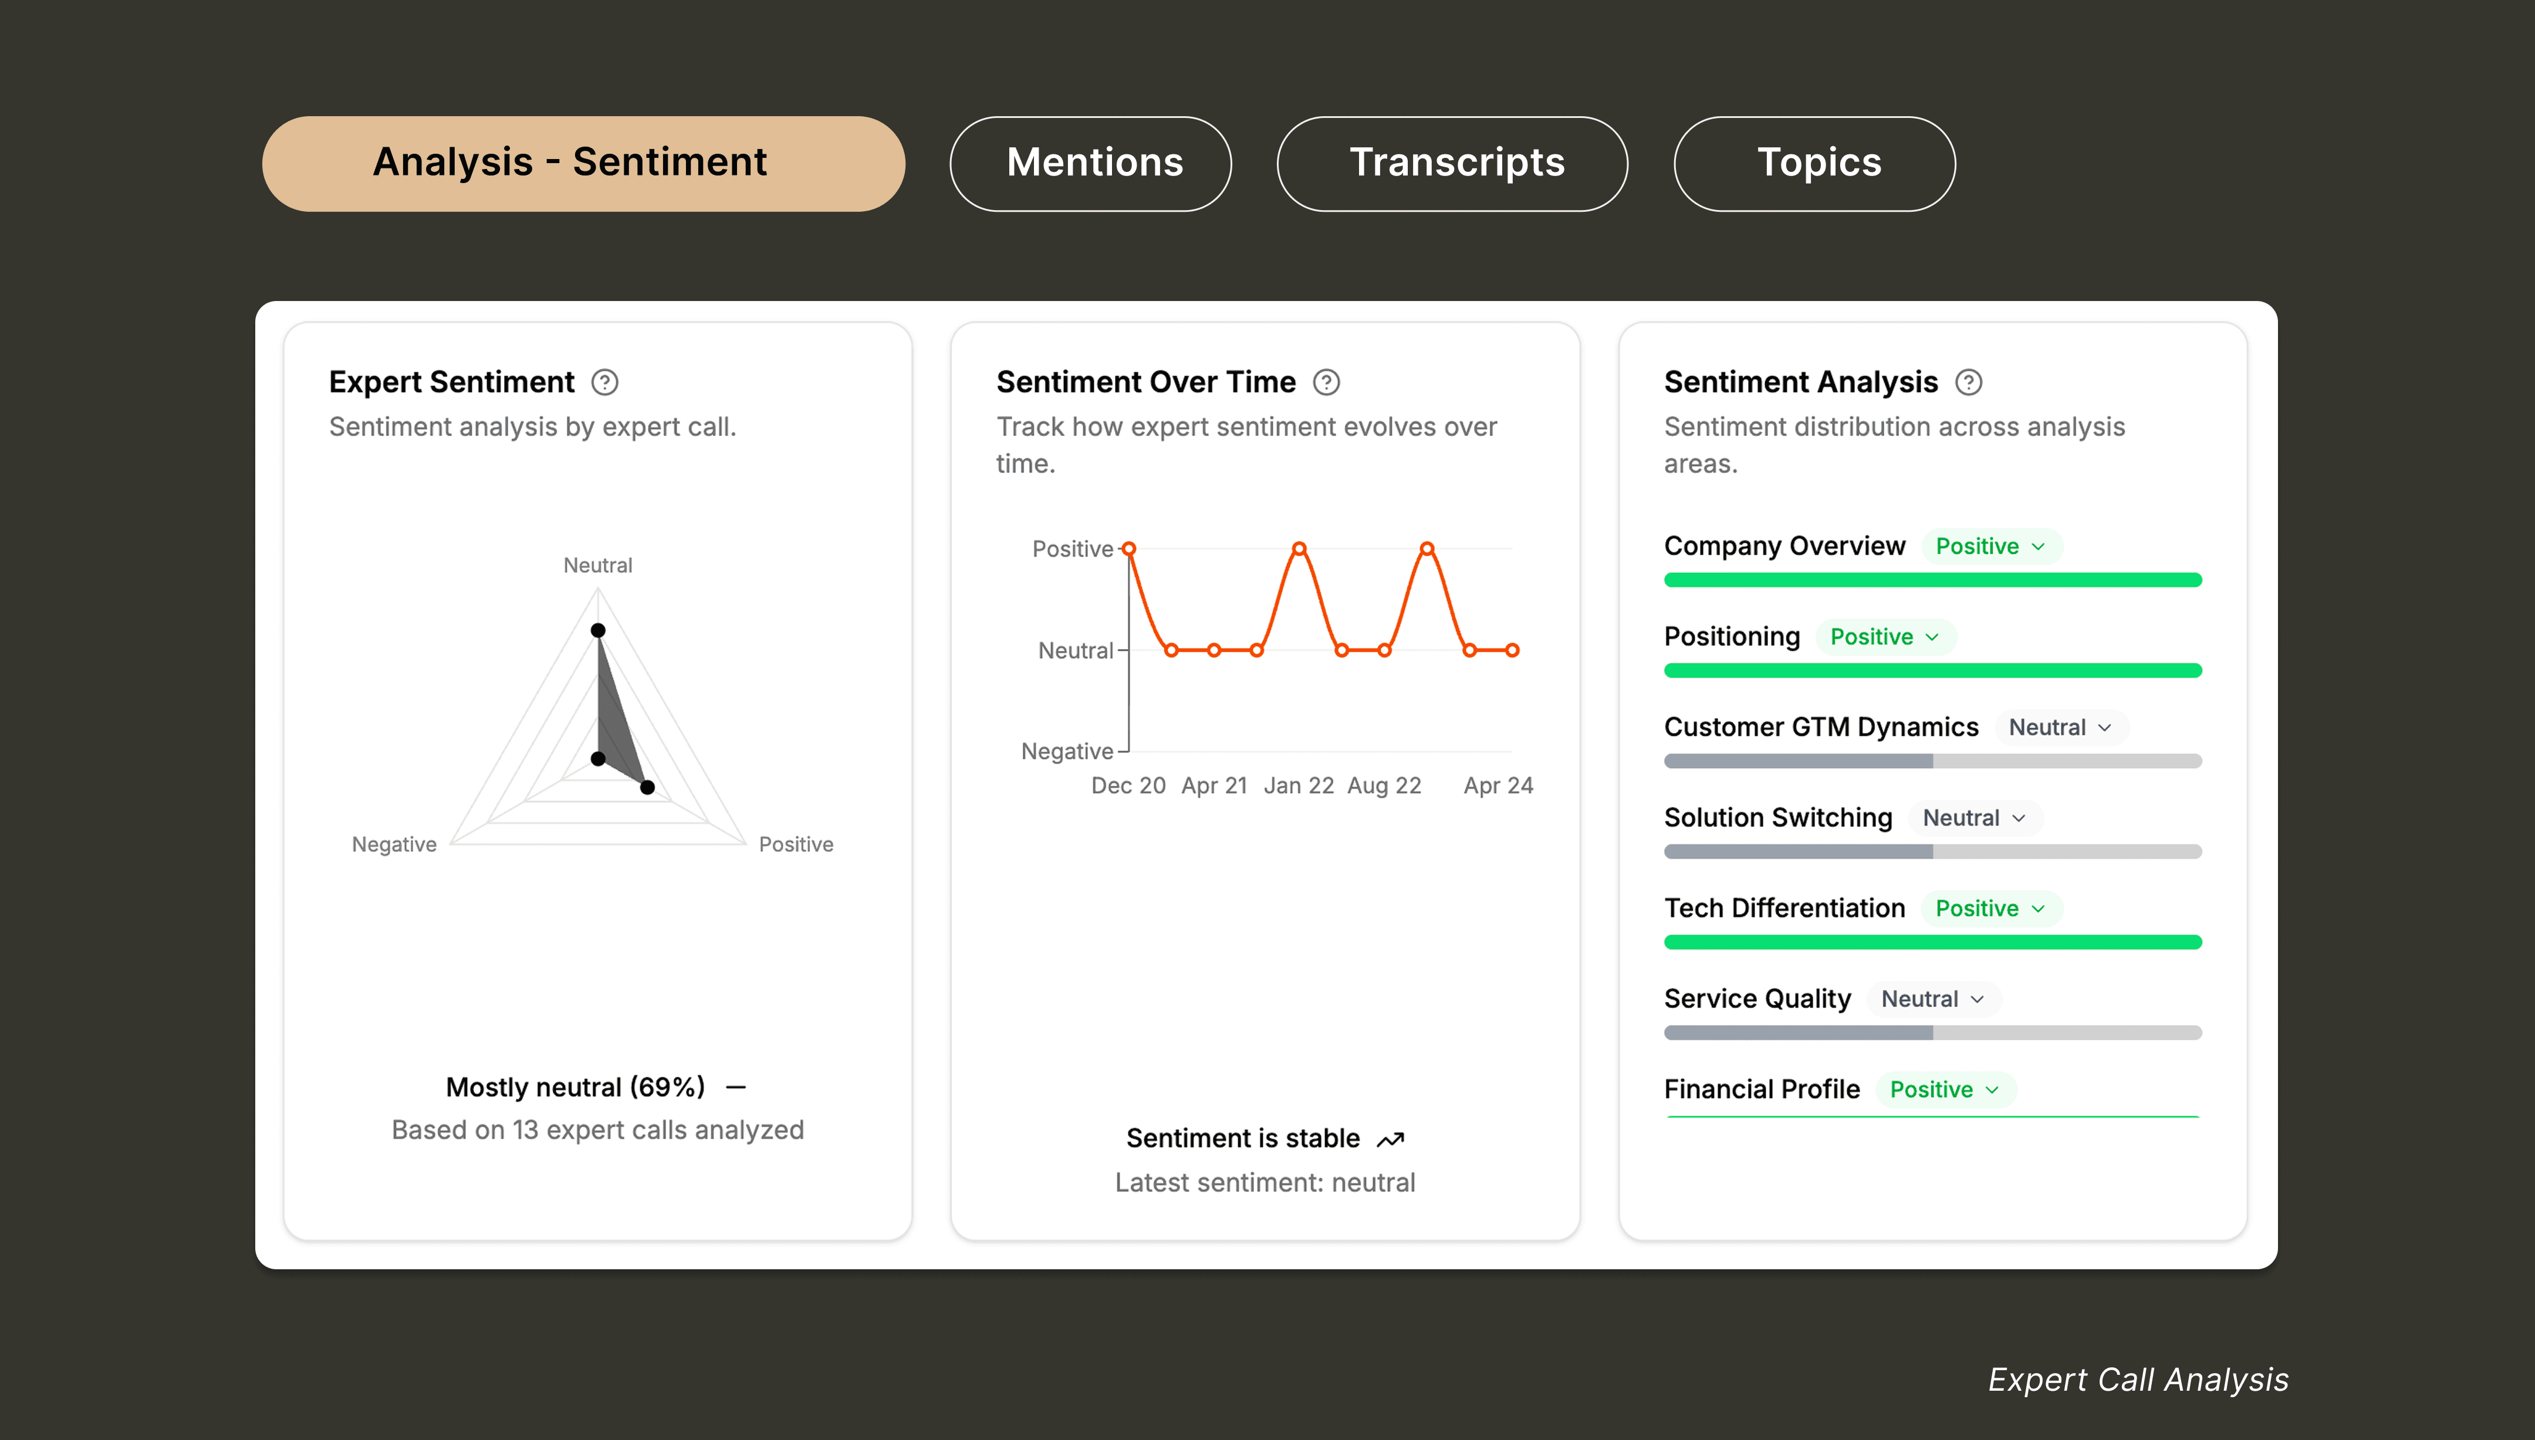The height and width of the screenshot is (1440, 2535).
Task: Click help icon beside Sentiment Over Time
Action: coord(1326,383)
